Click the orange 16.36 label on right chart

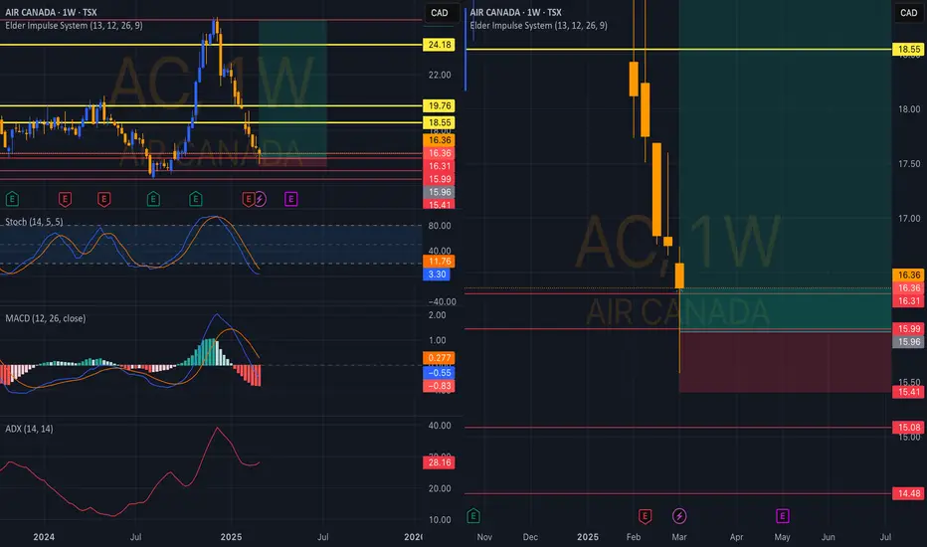909,274
